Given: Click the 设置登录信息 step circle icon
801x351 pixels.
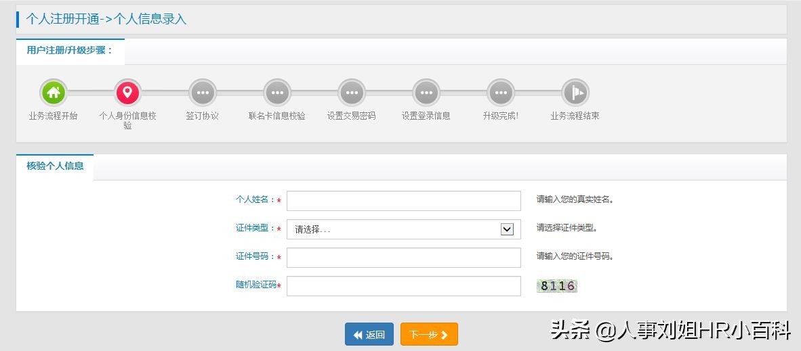Looking at the screenshot, I should click(426, 93).
